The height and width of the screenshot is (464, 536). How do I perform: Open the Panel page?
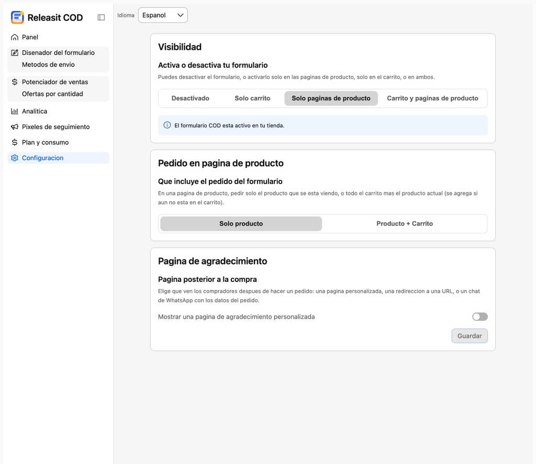[59, 37]
